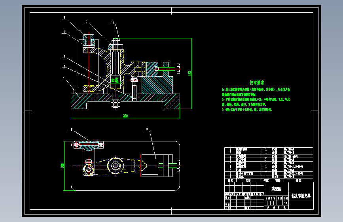Viewport: 343px width, 222px height.
Task: Click the 1:1 scale value cell
Action: click(286, 203)
